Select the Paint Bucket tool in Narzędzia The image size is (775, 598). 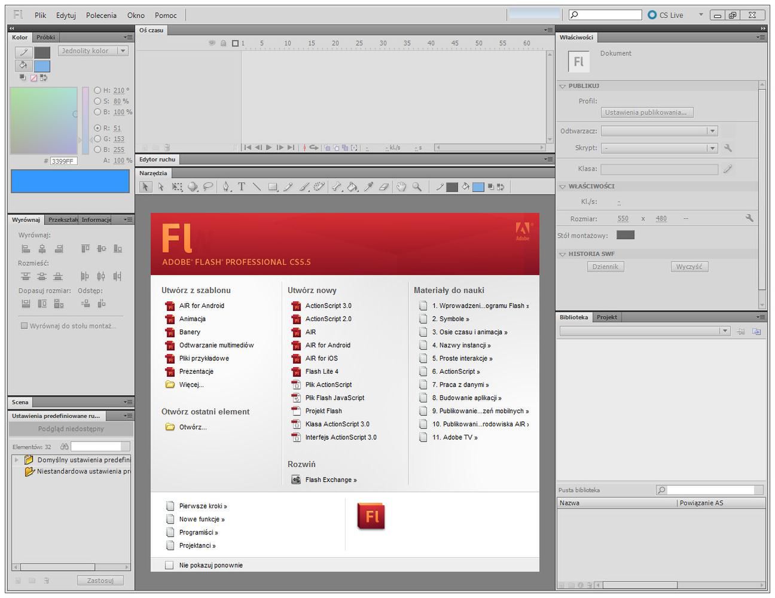pos(353,187)
